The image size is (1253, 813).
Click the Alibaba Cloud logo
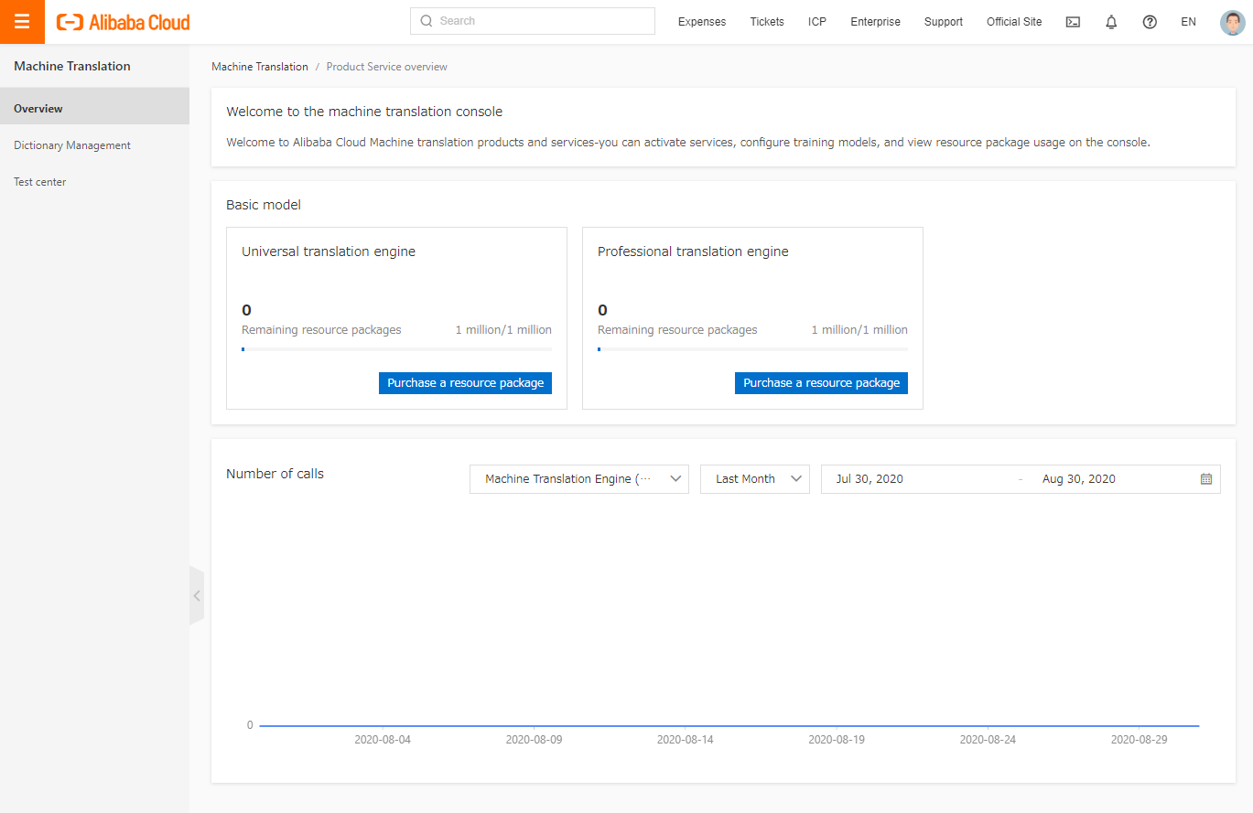[x=124, y=22]
